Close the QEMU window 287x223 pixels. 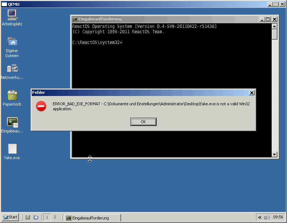click(282, 4)
